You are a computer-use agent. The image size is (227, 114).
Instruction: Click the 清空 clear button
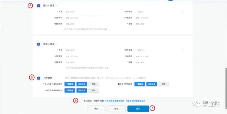pyautogui.click(x=96, y=109)
